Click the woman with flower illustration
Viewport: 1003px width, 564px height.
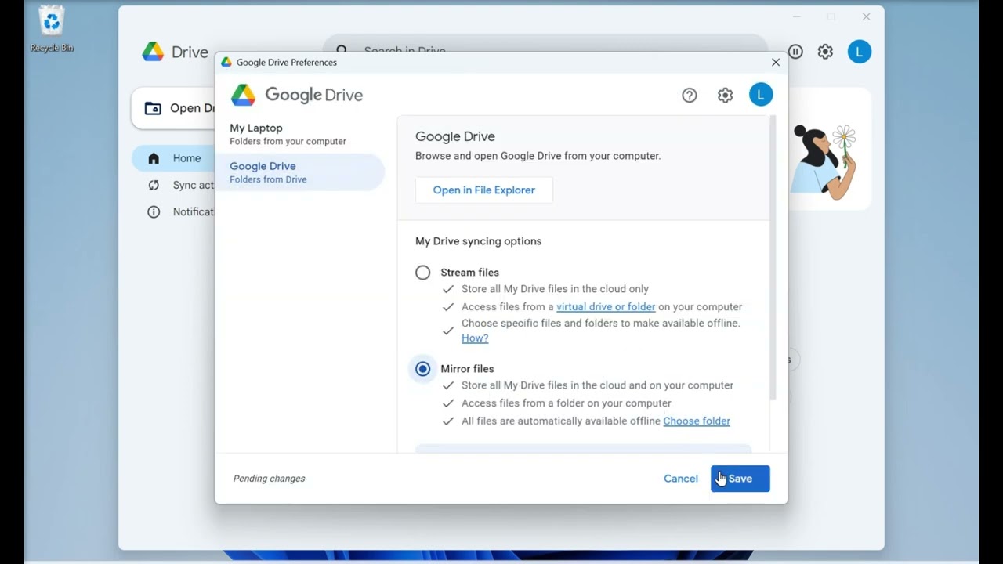click(824, 162)
